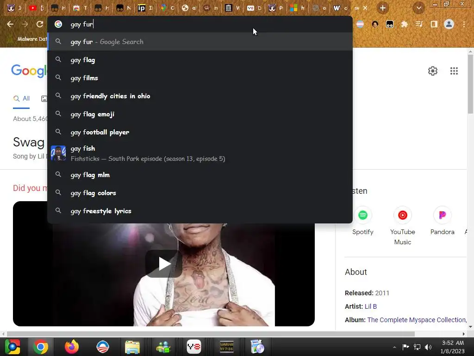The image size is (474, 356).
Task: Listen on Spotify
Action: click(363, 221)
